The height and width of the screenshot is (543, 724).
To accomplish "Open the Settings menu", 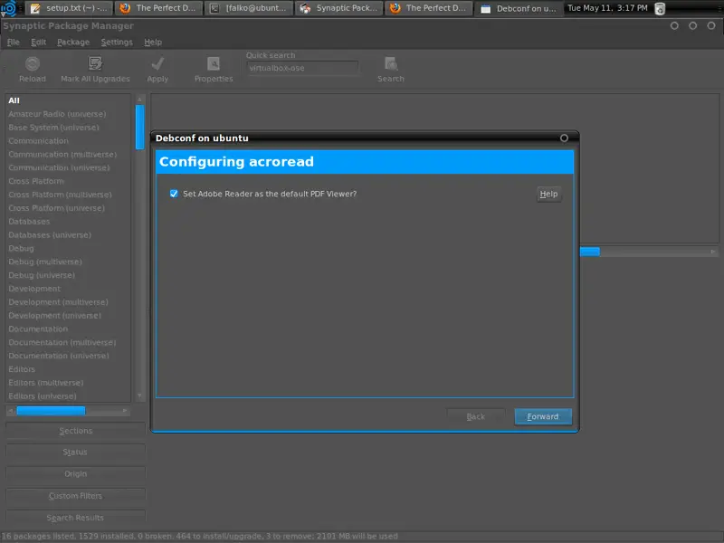I will (x=117, y=42).
